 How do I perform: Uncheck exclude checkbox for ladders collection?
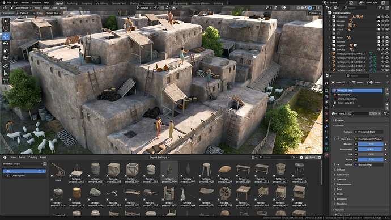pyautogui.click(x=379, y=41)
